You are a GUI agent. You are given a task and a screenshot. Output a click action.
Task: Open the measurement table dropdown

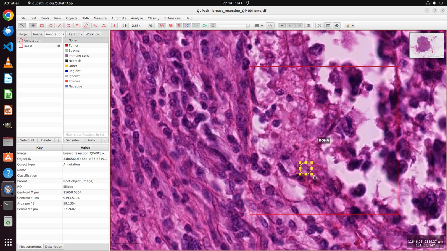pyautogui.click(x=259, y=26)
